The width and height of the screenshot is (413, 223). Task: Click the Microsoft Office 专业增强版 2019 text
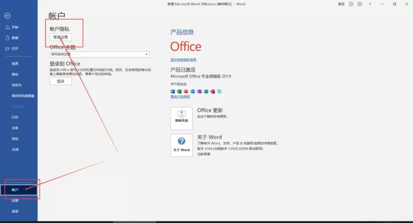(x=201, y=76)
